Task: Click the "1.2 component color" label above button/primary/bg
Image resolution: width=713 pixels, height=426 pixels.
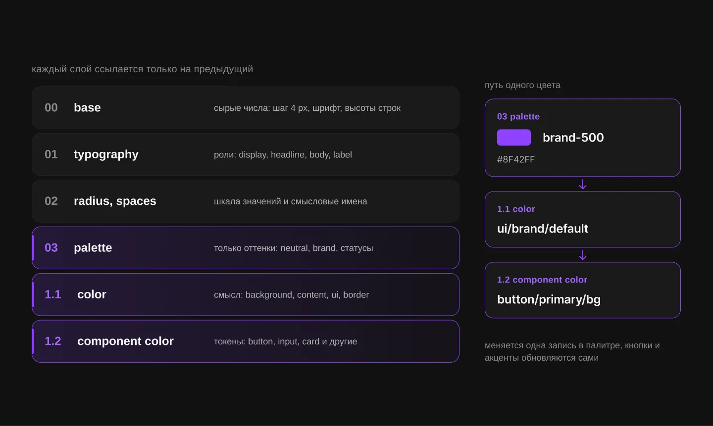Action: point(542,280)
